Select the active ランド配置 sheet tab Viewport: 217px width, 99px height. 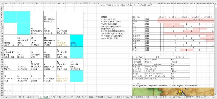(44, 97)
